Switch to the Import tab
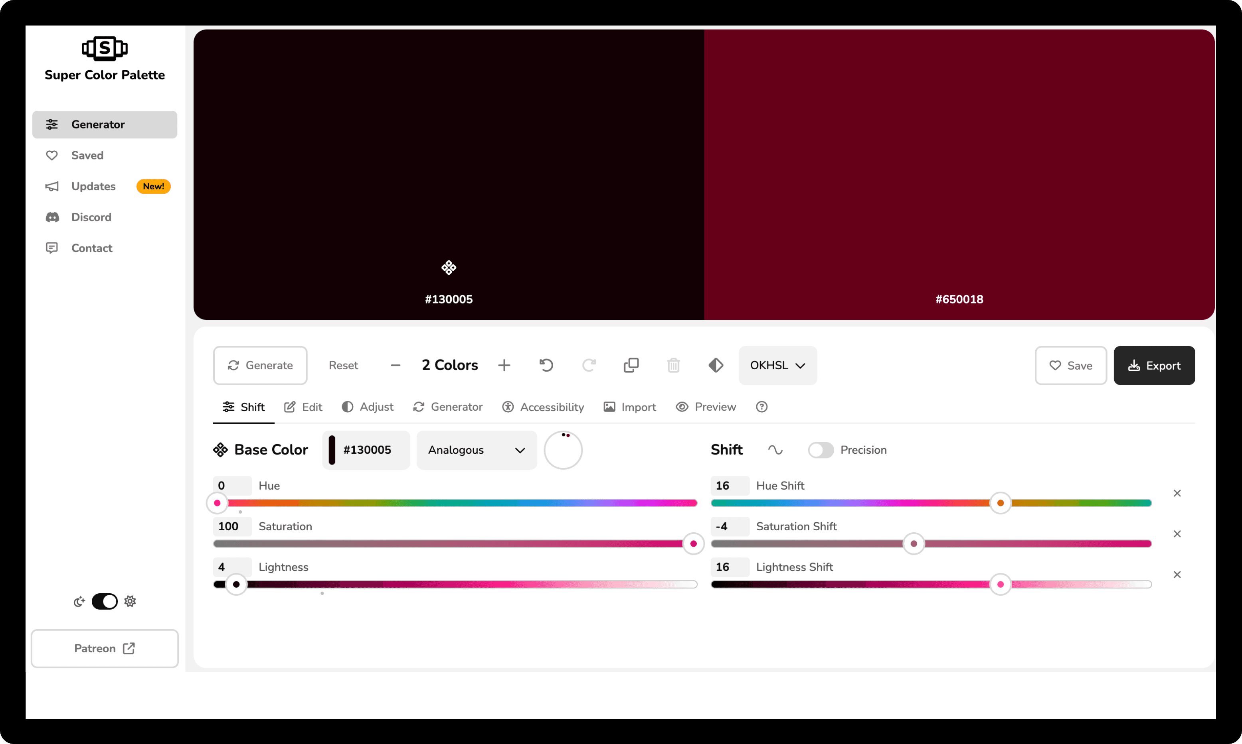 coord(629,407)
